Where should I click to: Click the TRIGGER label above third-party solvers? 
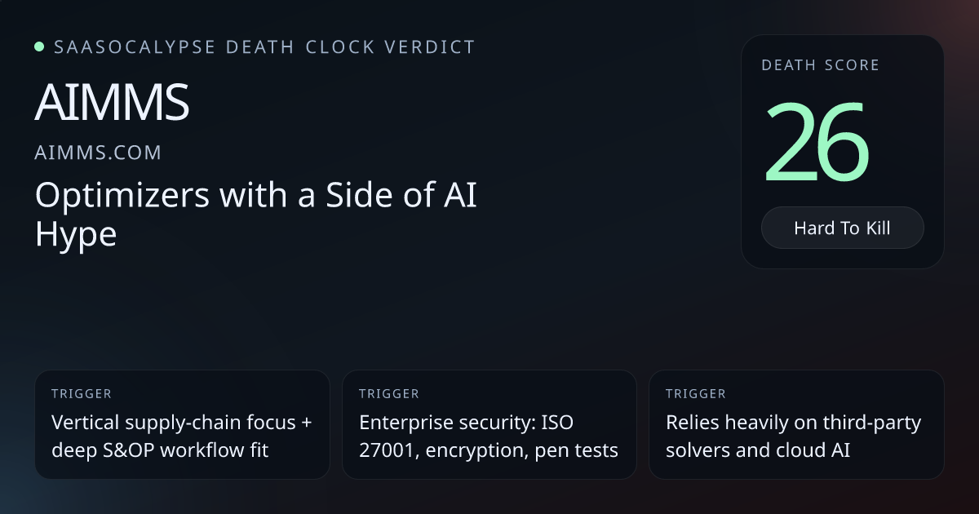click(696, 394)
